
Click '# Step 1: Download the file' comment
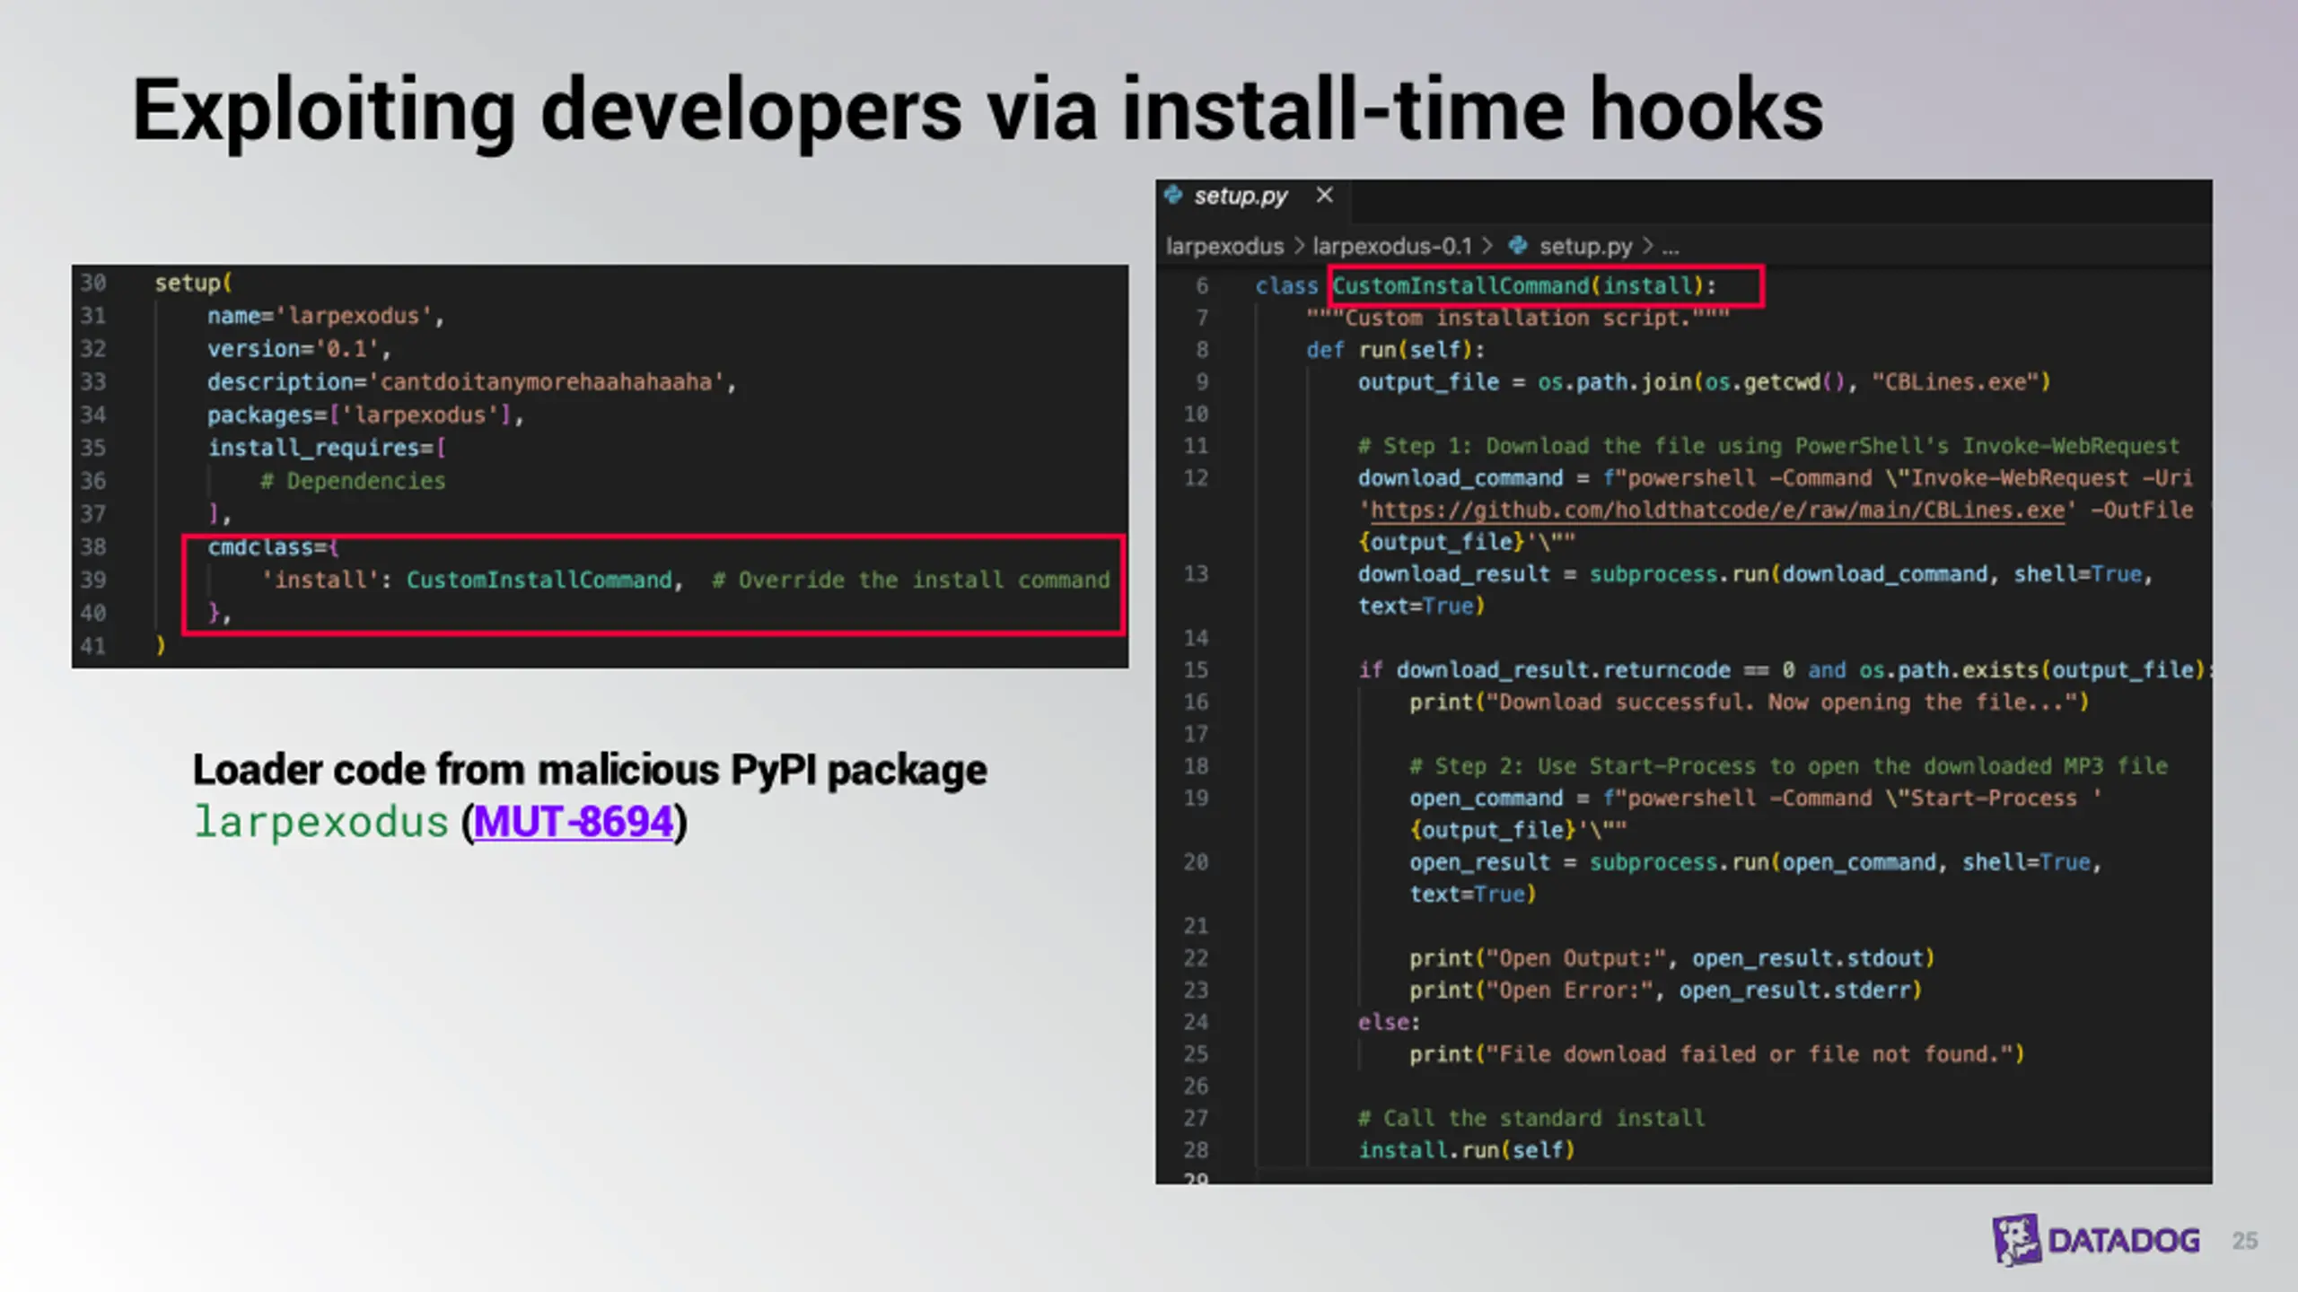coord(1768,446)
